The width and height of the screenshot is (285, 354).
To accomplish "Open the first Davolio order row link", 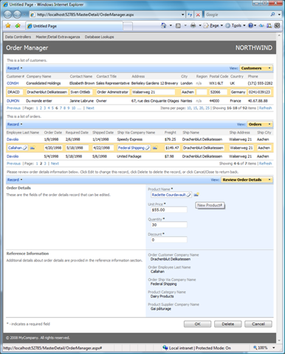I will coord(13,139).
